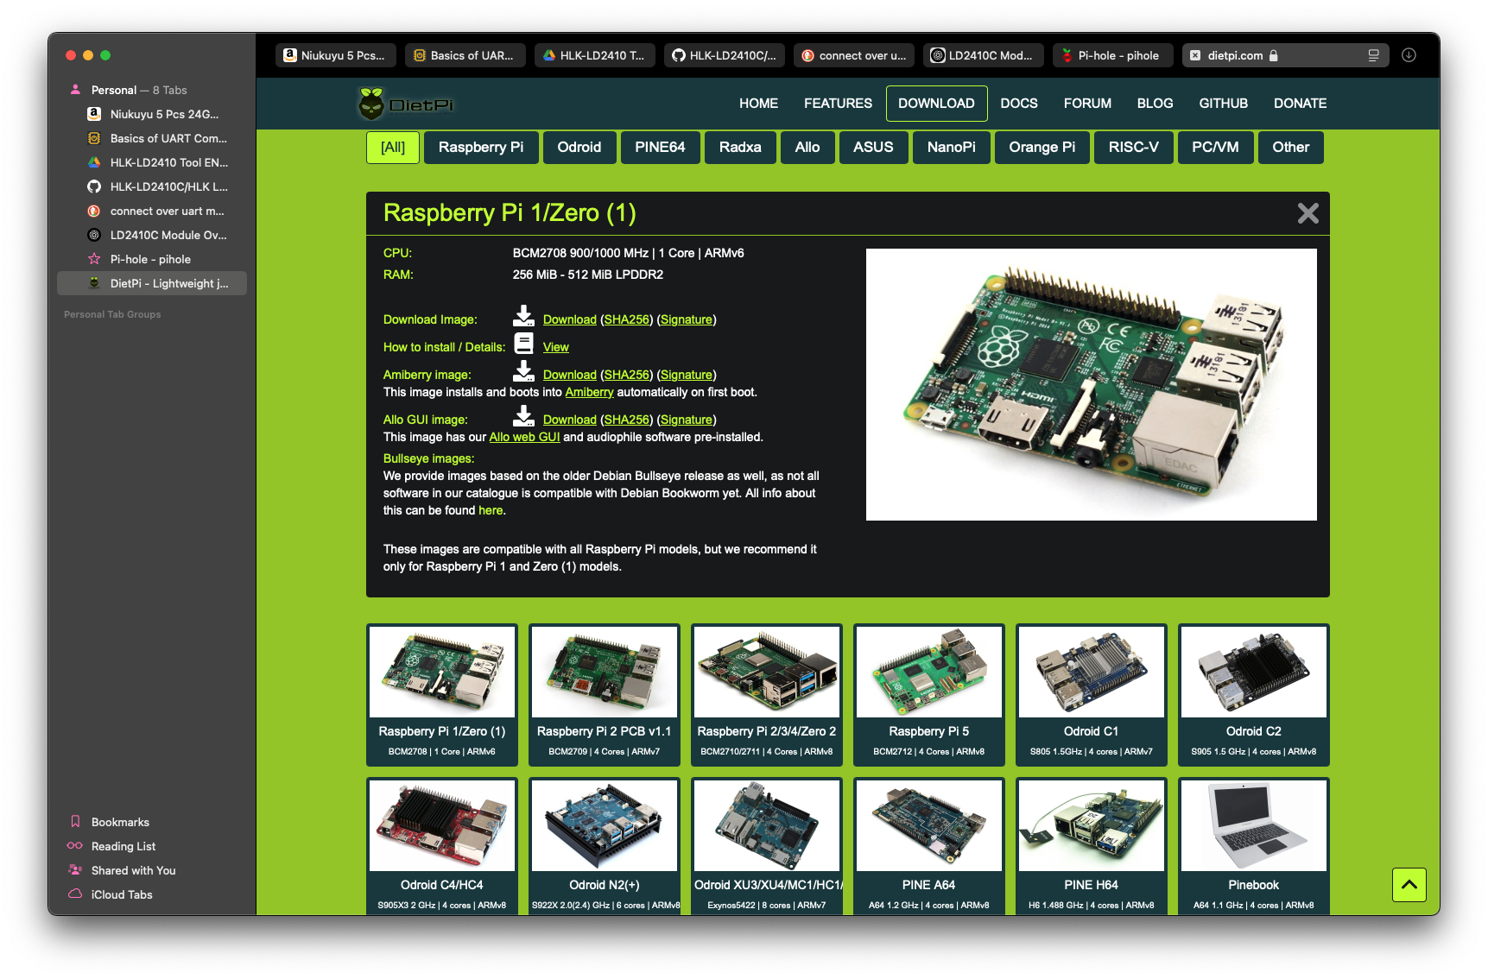Image resolution: width=1488 pixels, height=979 pixels.
Task: Filter devices by ASUS
Action: 873,148
